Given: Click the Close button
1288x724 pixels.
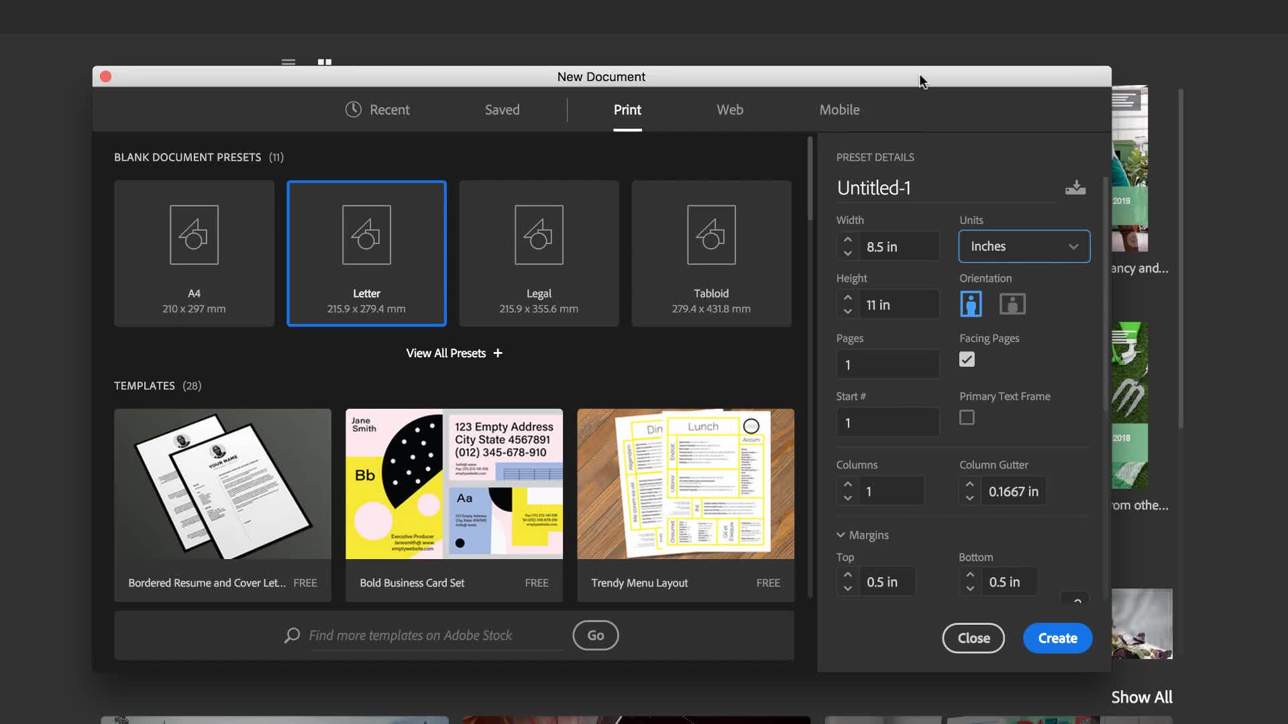Looking at the screenshot, I should click(x=973, y=638).
